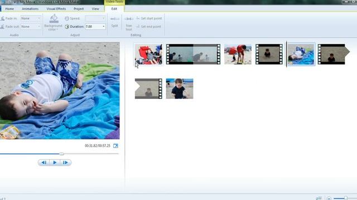357x200 pixels.
Task: Click the preview monitor image
Action: coord(60,91)
